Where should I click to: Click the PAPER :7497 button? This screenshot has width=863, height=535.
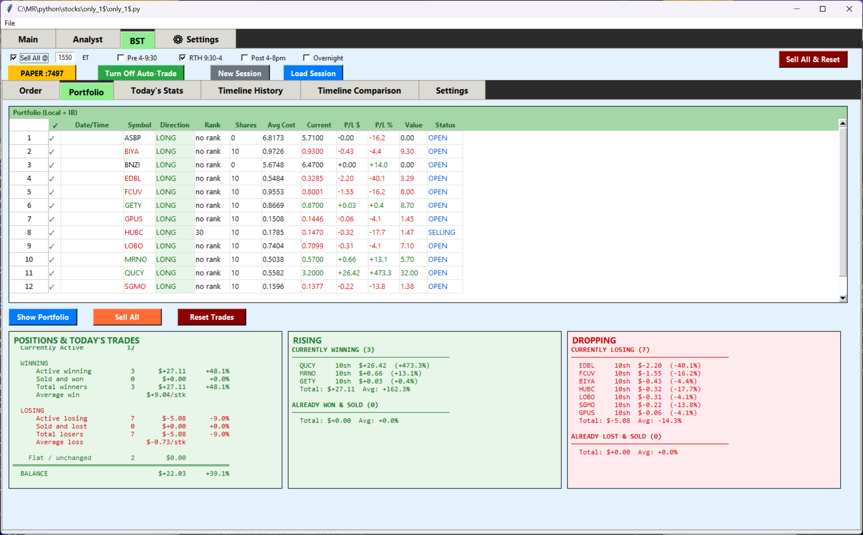[x=42, y=73]
